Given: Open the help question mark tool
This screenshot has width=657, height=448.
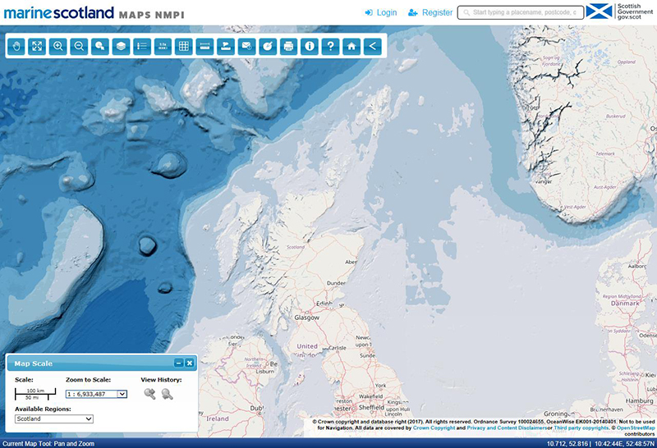Looking at the screenshot, I should [x=331, y=47].
